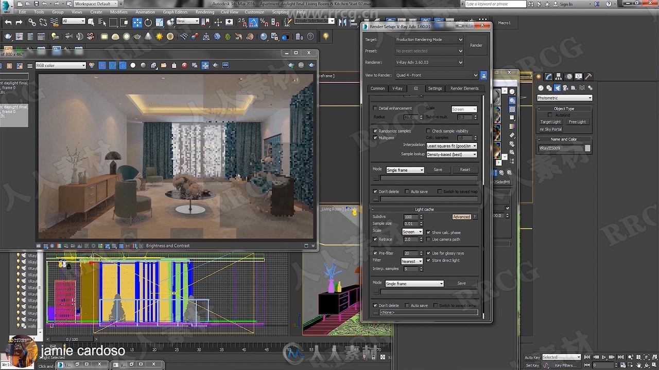659x370 pixels.
Task: Click the red clear image icon in frame buffer
Action: (x=184, y=65)
